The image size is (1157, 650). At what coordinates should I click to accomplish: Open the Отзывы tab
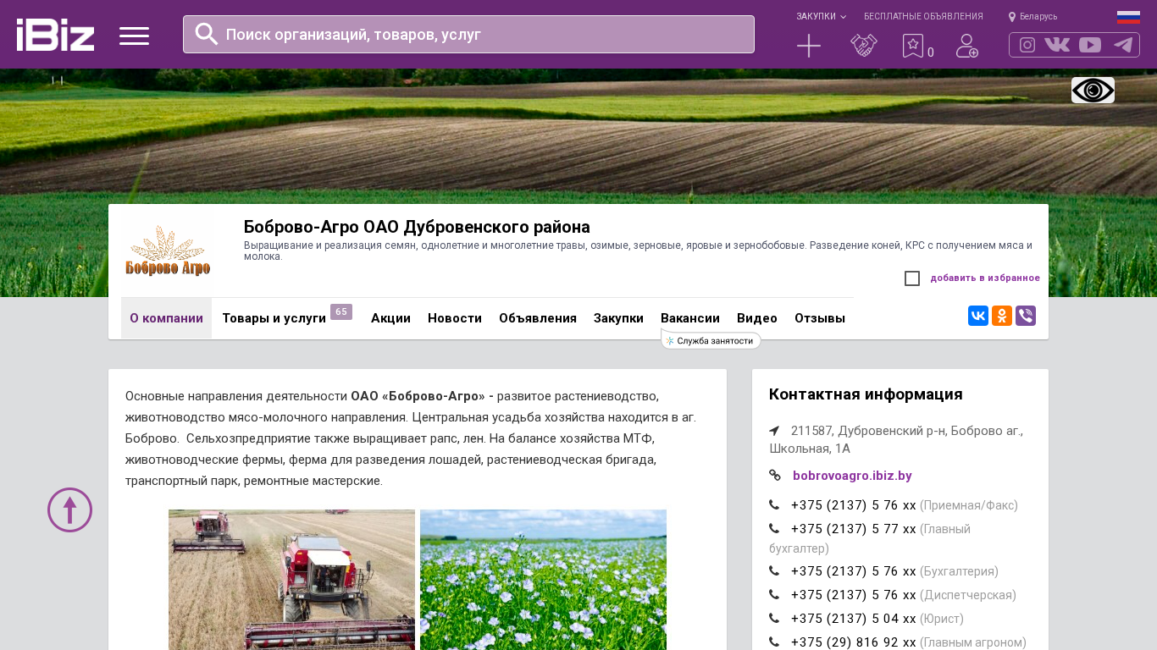click(x=820, y=318)
